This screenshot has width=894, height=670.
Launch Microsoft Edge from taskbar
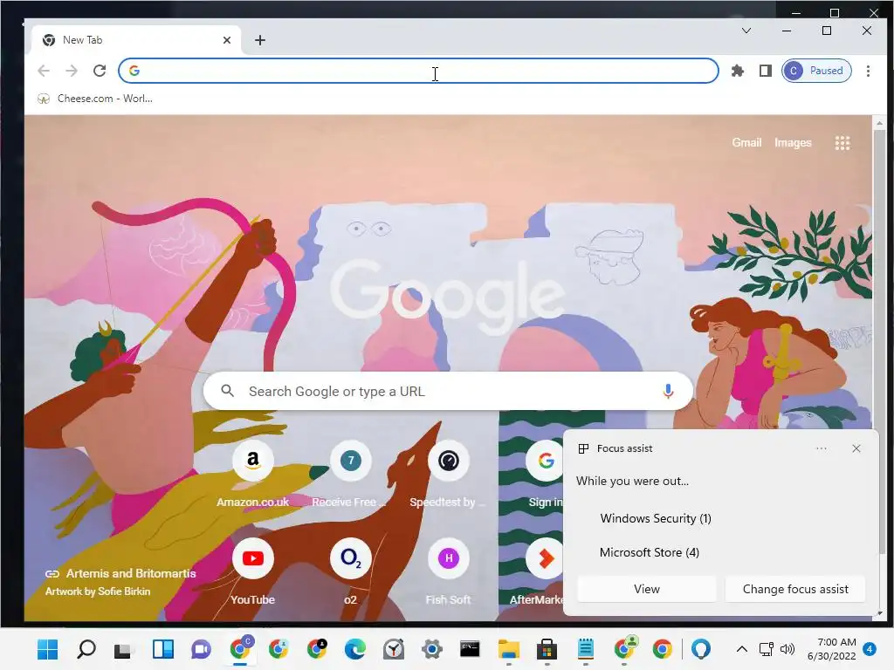click(354, 649)
